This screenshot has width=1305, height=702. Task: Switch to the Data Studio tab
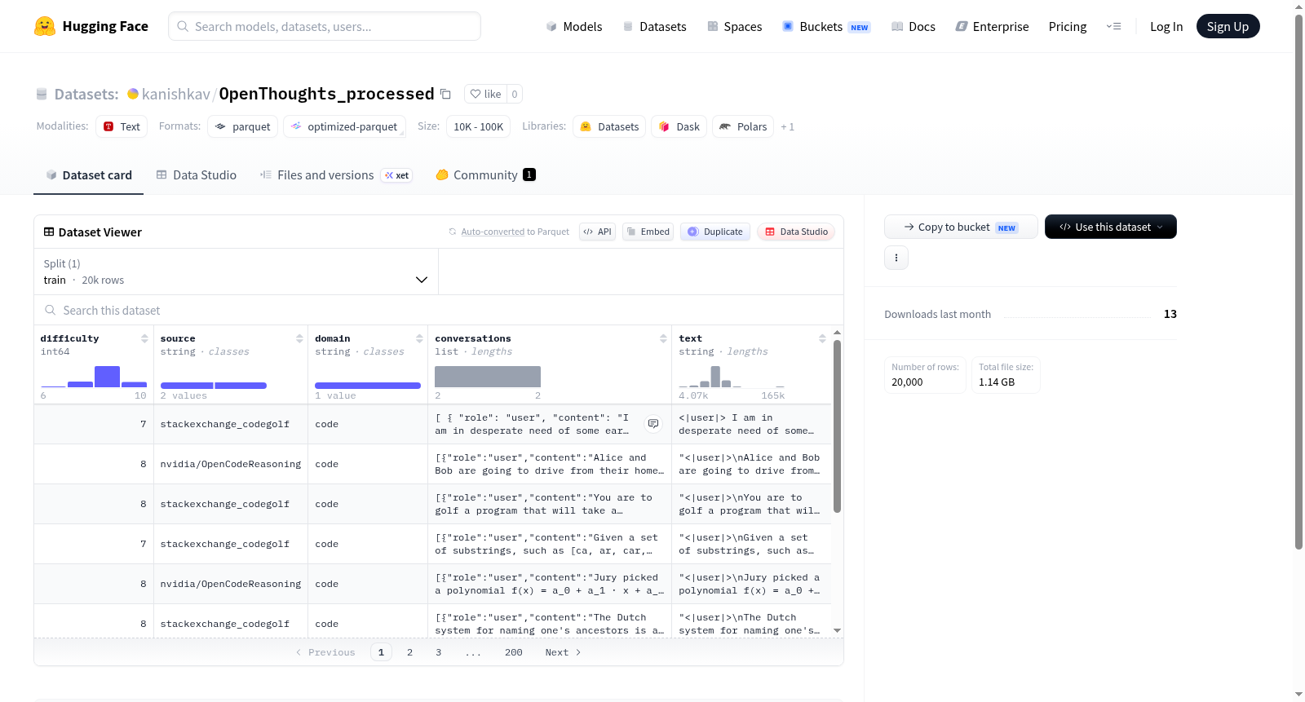pos(197,174)
